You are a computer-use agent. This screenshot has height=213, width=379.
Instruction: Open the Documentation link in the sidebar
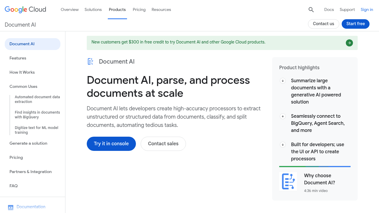click(31, 207)
